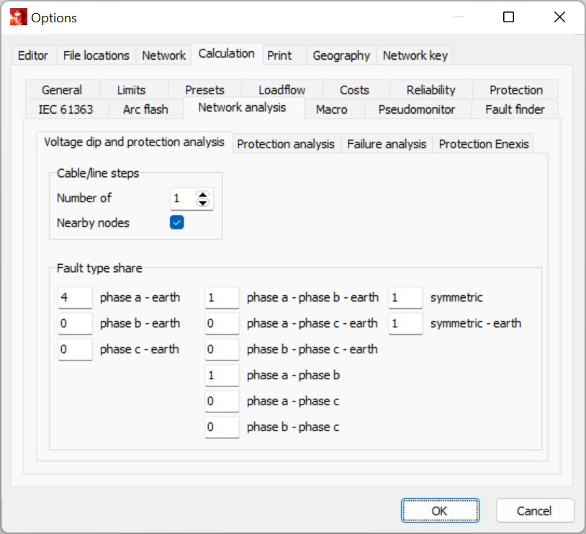Screen dimensions: 586x534
Task: Click phase a - phase b - earth field
Action: [x=222, y=297]
